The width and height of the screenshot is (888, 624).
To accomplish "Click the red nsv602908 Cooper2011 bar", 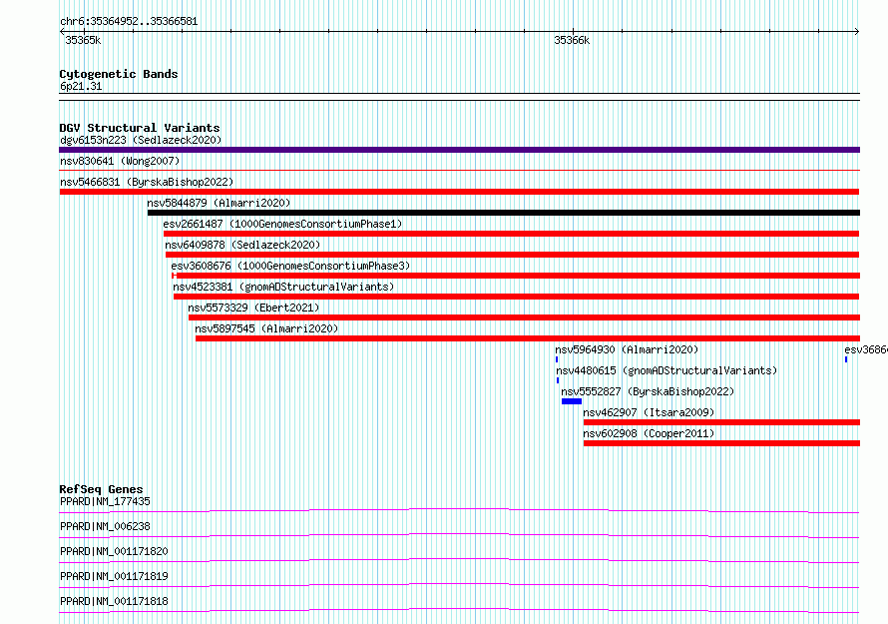I will pos(721,443).
